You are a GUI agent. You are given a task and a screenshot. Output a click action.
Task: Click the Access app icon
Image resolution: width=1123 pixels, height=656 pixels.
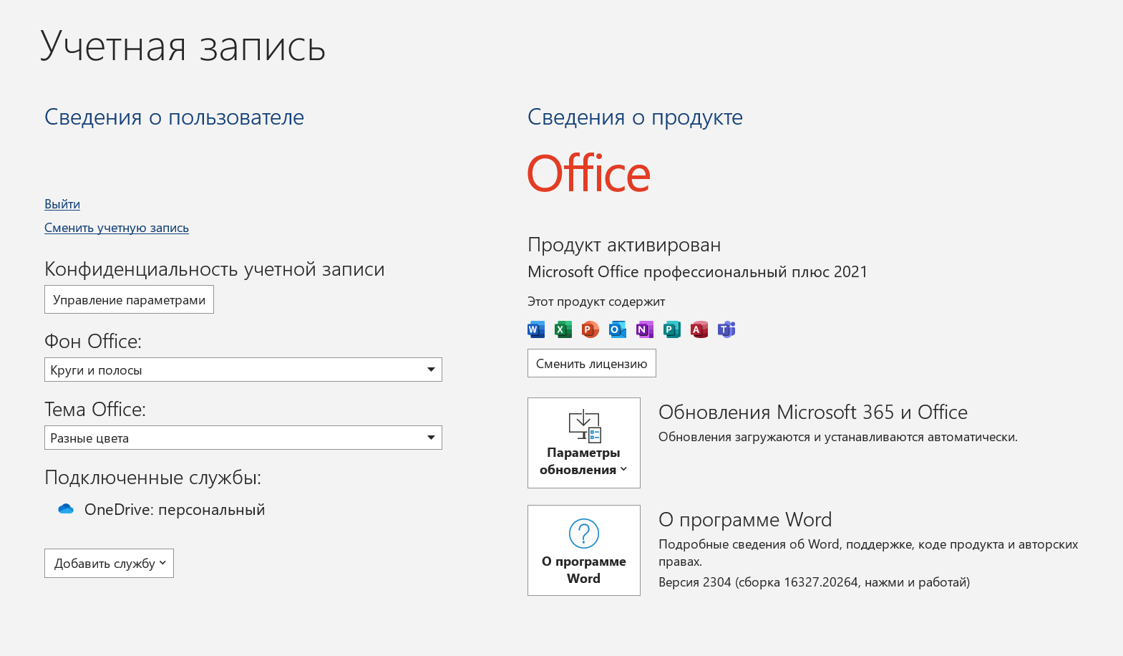pos(699,329)
